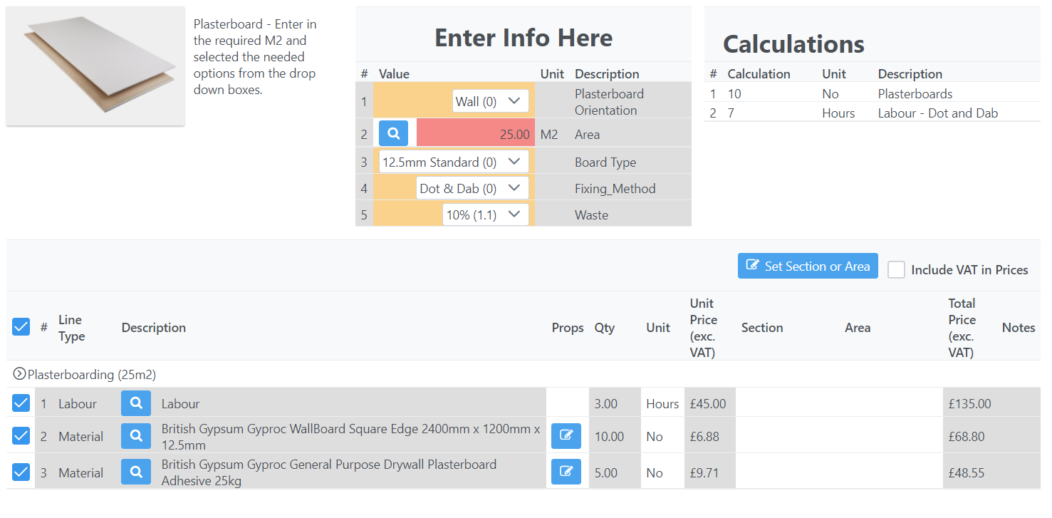Open the Waste 10% (1.1) dropdown

coord(486,214)
